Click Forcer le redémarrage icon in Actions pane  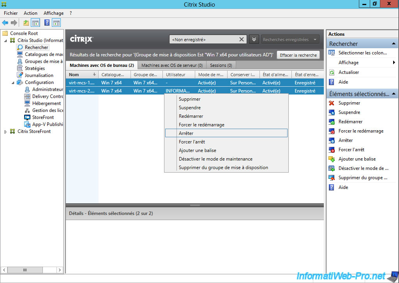point(332,131)
